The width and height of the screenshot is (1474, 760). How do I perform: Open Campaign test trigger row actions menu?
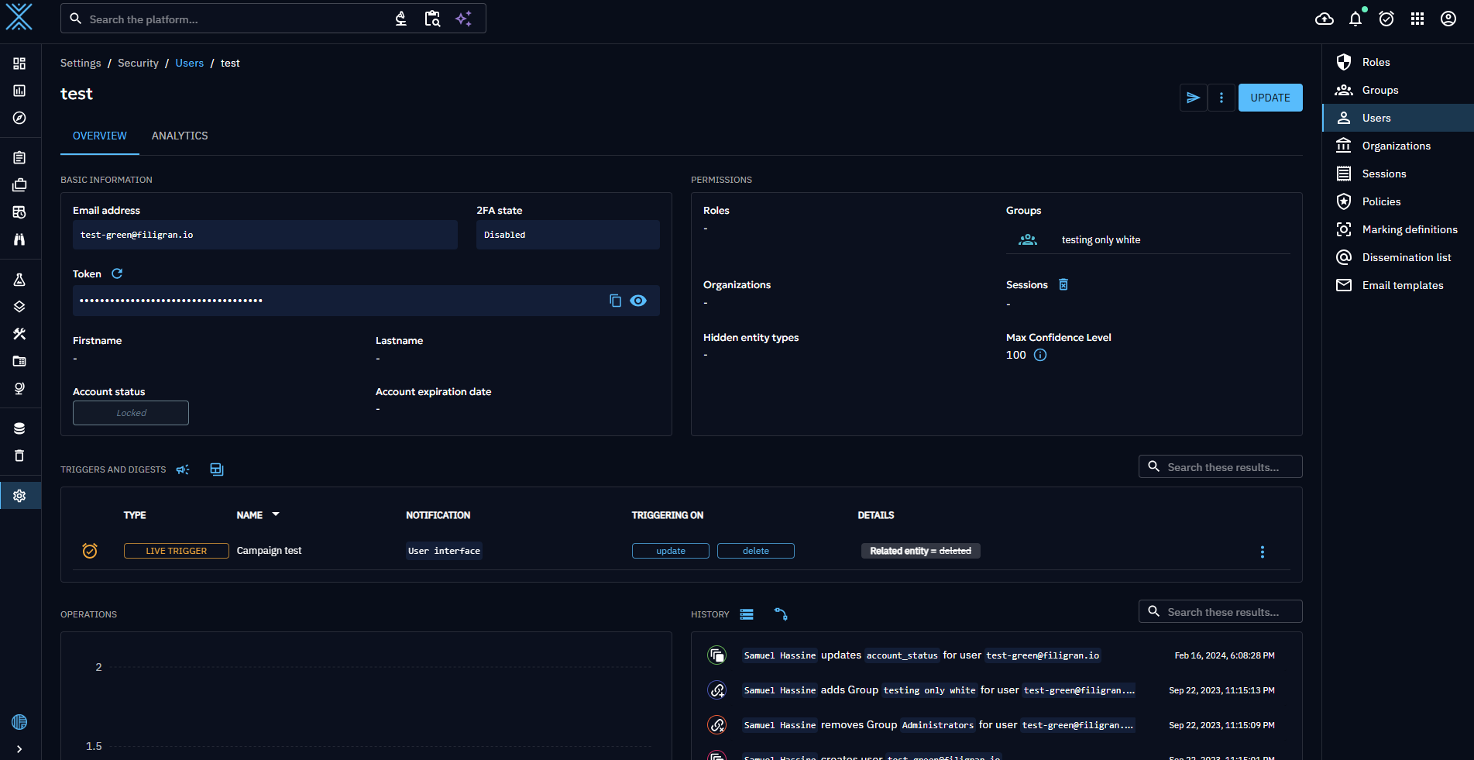tap(1262, 552)
